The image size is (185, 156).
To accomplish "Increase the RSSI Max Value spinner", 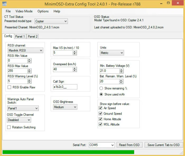I will click(x=29, y=70).
